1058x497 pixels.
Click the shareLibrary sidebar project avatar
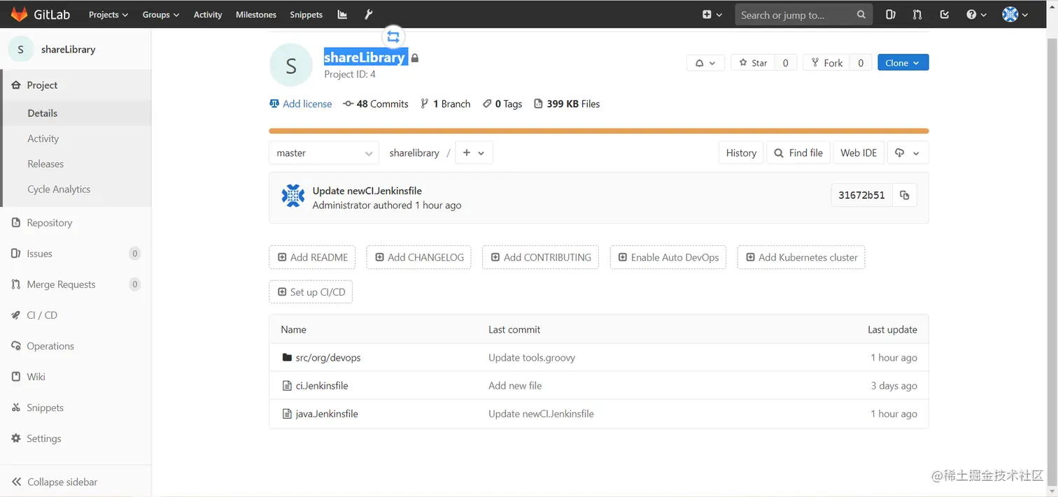pos(20,49)
